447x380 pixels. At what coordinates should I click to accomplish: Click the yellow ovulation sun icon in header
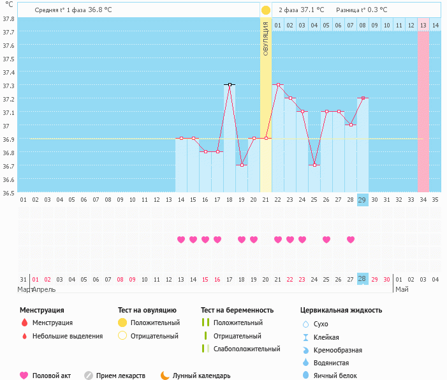pos(265,10)
